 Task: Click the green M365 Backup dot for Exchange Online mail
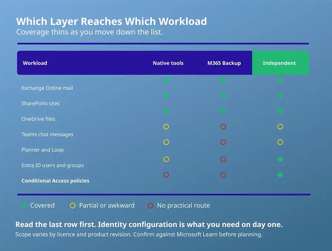click(x=223, y=80)
